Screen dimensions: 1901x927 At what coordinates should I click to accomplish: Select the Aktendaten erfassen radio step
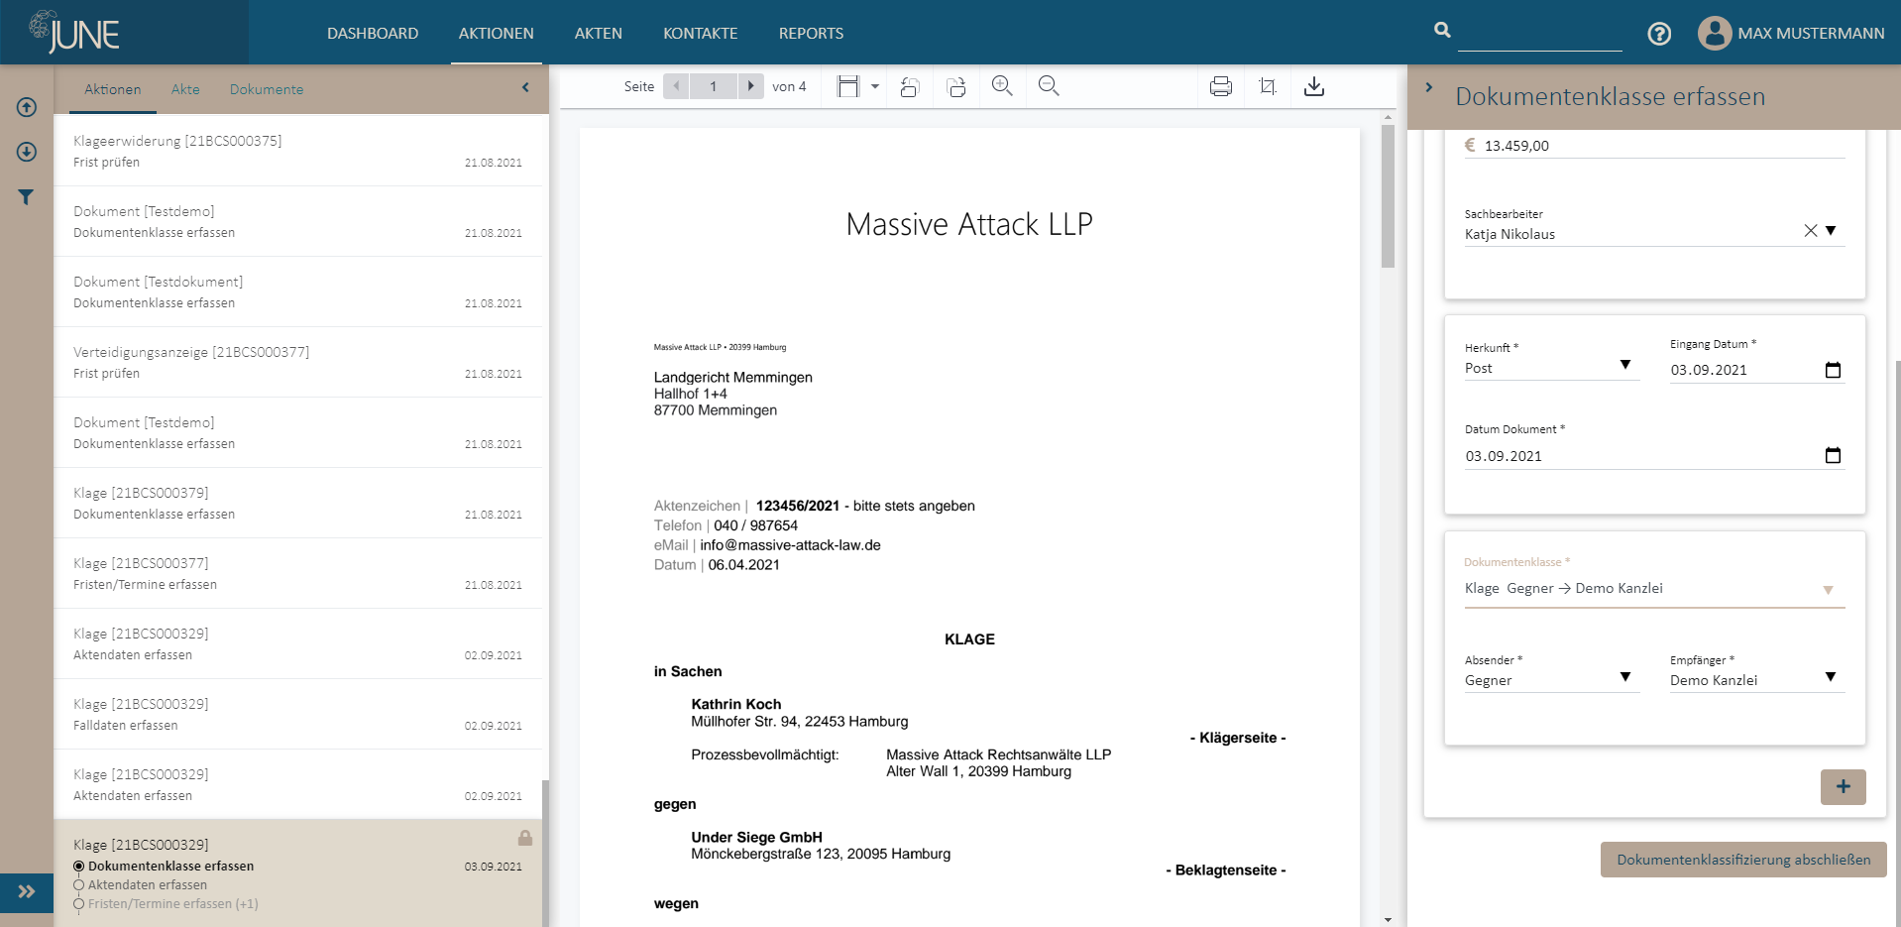(x=79, y=885)
